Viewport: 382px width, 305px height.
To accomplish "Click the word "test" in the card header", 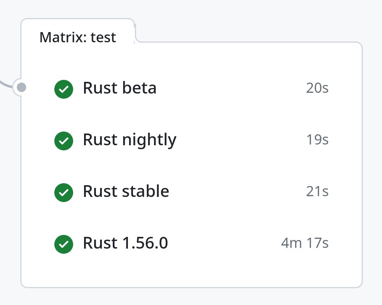I will pyautogui.click(x=103, y=38).
